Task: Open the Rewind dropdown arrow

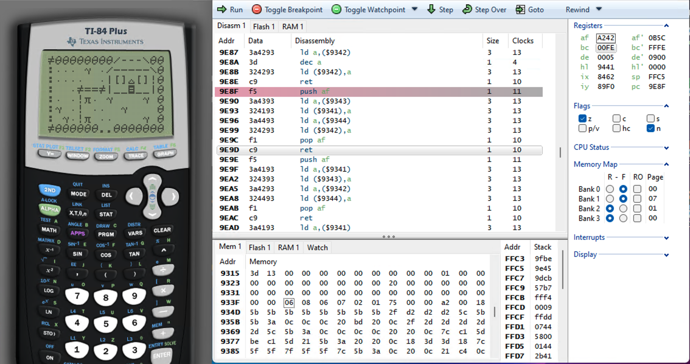Action: (x=599, y=10)
